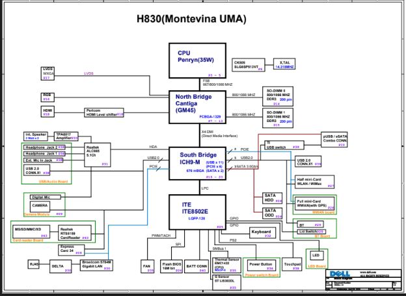Click the Dell logo in title block

(x=340, y=274)
